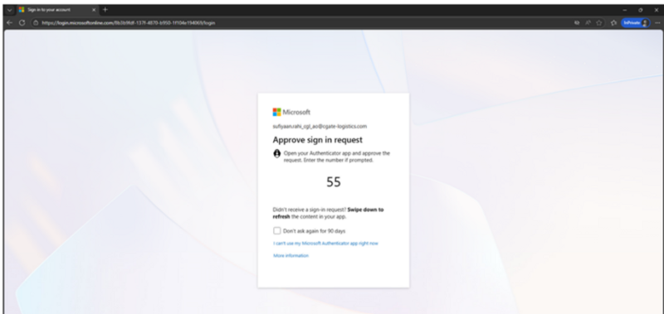Minimize the browser window
Screen dimensions: 664x314
[x=625, y=10]
